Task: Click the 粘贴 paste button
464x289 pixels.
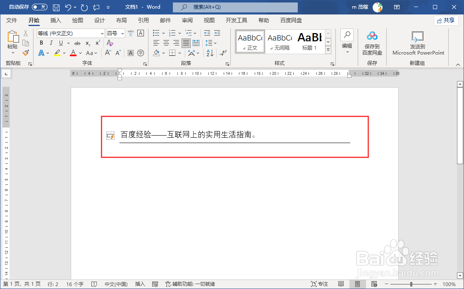Action: [x=12, y=40]
